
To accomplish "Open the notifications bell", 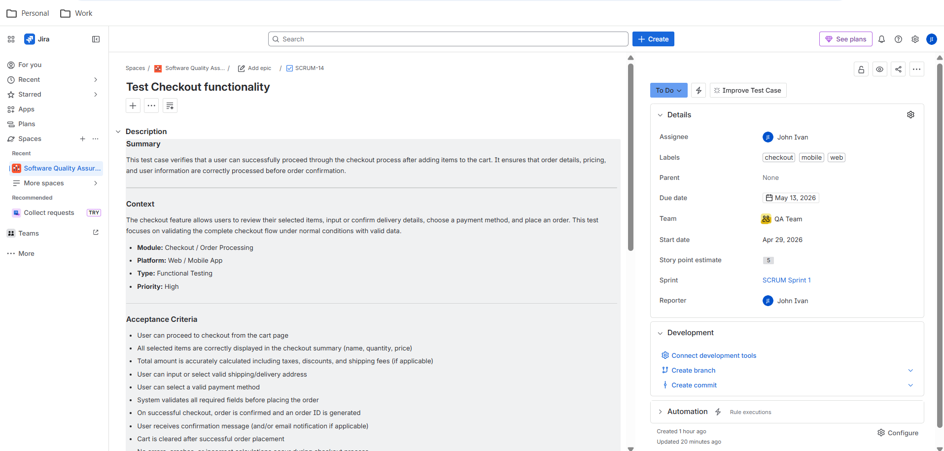I will (x=882, y=39).
